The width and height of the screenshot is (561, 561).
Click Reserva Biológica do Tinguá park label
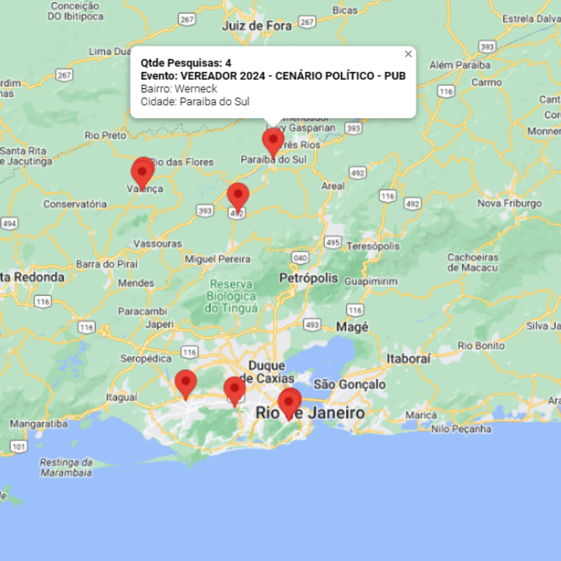coord(232,296)
